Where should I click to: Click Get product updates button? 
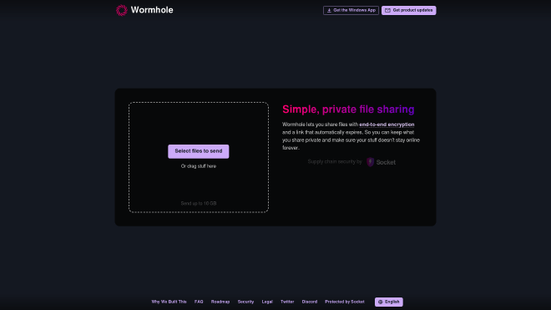(409, 11)
